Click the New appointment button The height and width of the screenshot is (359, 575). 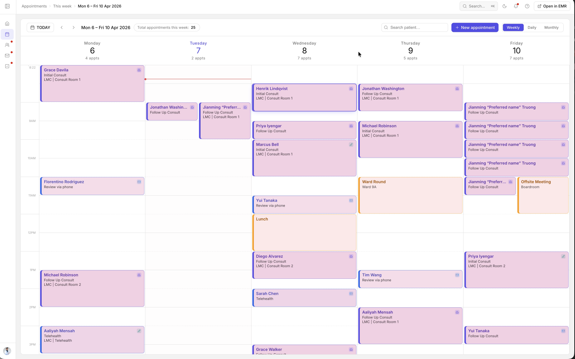475,28
